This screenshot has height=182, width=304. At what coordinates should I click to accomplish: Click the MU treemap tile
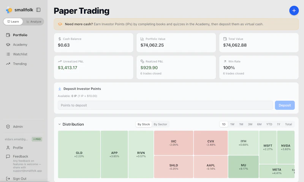tap(243, 167)
